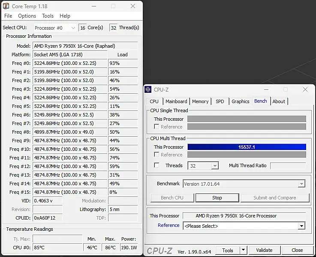Click the Platform Socket AM5 field
The image size is (316, 257).
coord(70,55)
